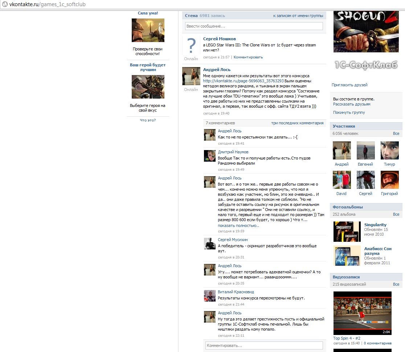Image resolution: width=405 pixels, height=352 pixels.
Task: Open the Сила ума ad image
Action: click(x=148, y=30)
